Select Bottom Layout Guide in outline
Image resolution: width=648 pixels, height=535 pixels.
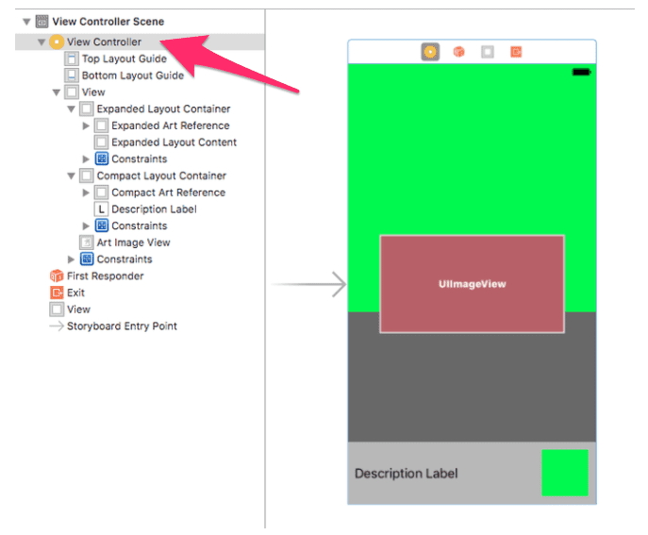pos(132,75)
